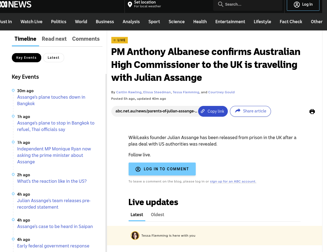Open author Courtney Gould's profile
The width and height of the screenshot is (327, 252).
(221, 92)
